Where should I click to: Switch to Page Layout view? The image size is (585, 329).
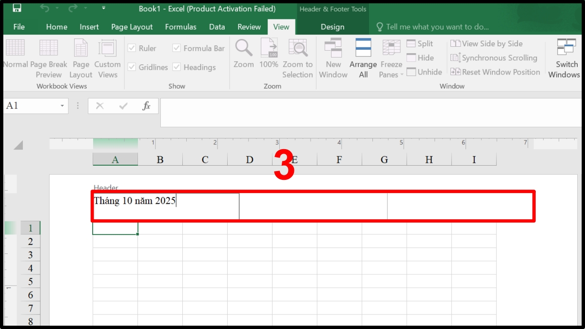point(80,58)
